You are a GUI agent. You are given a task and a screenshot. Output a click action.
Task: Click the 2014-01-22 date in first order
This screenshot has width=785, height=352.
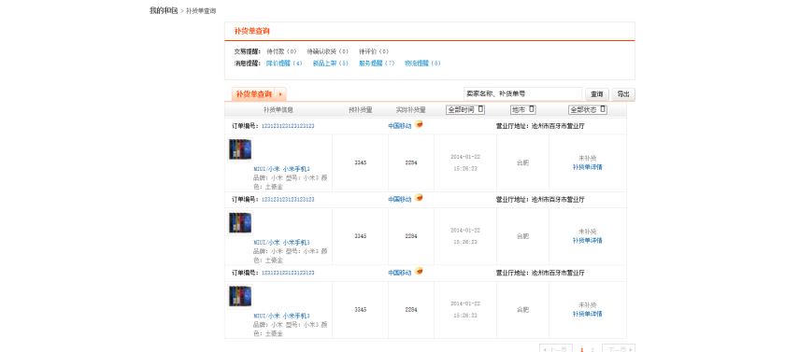tap(465, 157)
